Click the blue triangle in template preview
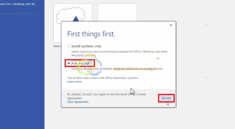This screenshot has height=129, width=235. point(76,19)
